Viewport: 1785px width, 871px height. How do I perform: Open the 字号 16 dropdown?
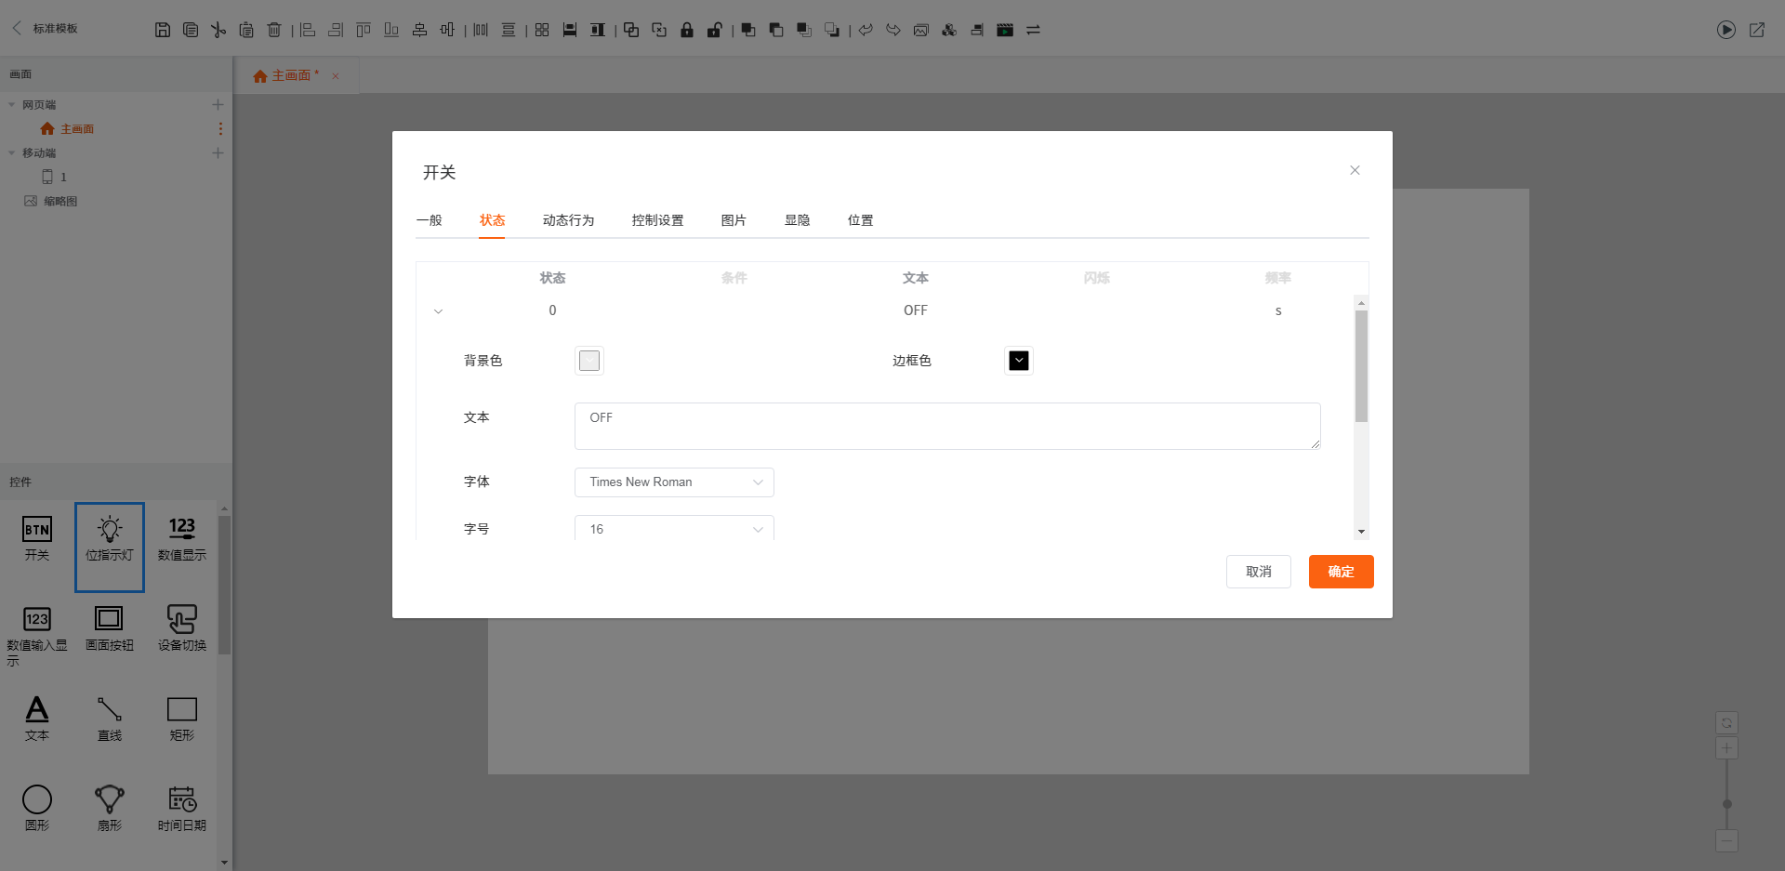[674, 528]
